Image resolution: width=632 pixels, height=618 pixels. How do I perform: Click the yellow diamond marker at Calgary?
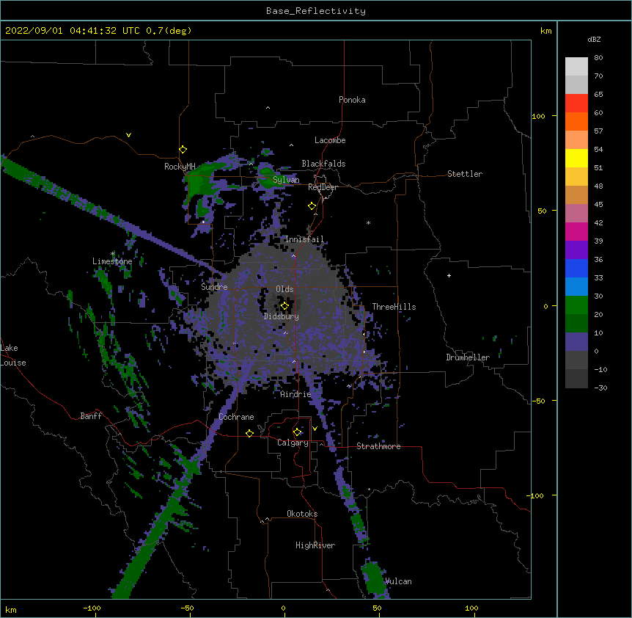click(x=297, y=432)
